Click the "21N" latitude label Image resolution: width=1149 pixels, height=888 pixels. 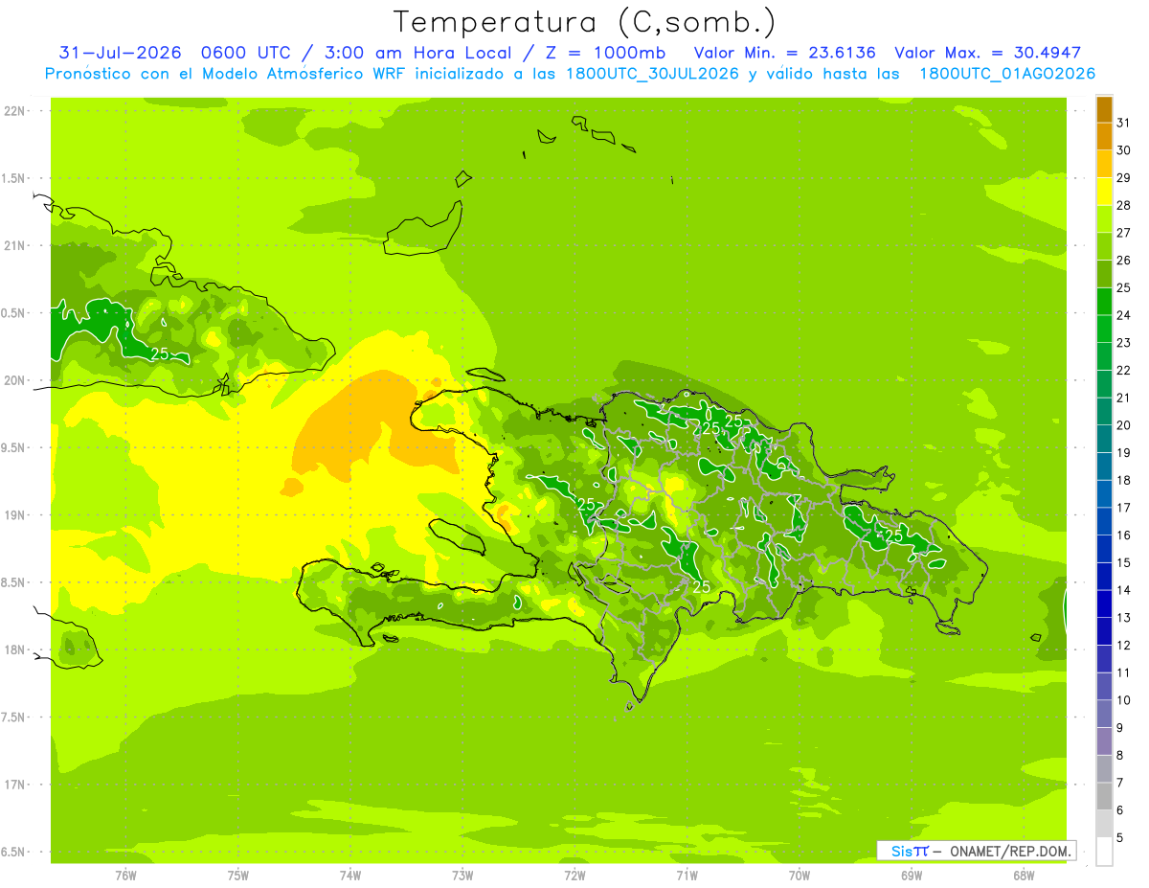point(14,246)
